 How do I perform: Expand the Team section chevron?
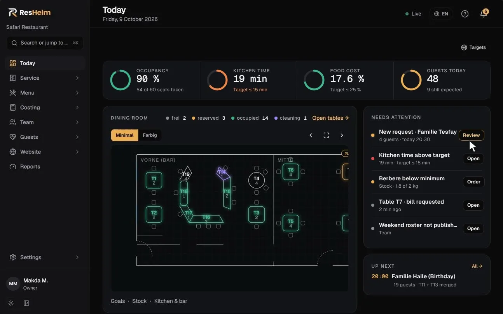tap(77, 122)
